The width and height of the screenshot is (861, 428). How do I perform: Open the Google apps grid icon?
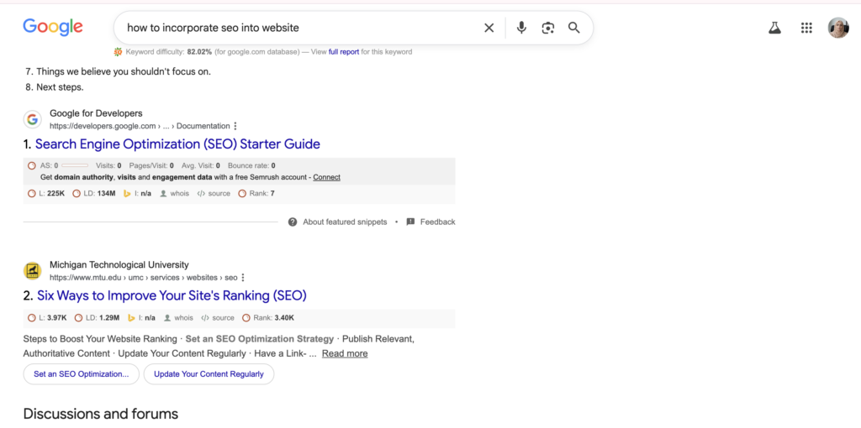coord(806,28)
